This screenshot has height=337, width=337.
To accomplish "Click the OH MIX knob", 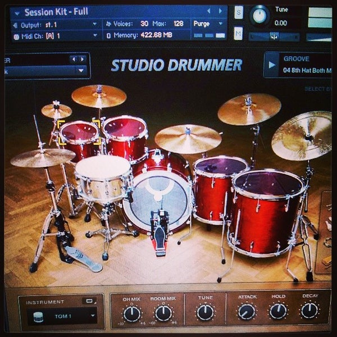I will [132, 313].
